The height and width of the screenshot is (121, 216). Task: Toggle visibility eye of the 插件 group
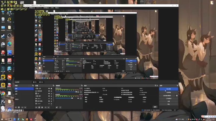[x=49, y=96]
